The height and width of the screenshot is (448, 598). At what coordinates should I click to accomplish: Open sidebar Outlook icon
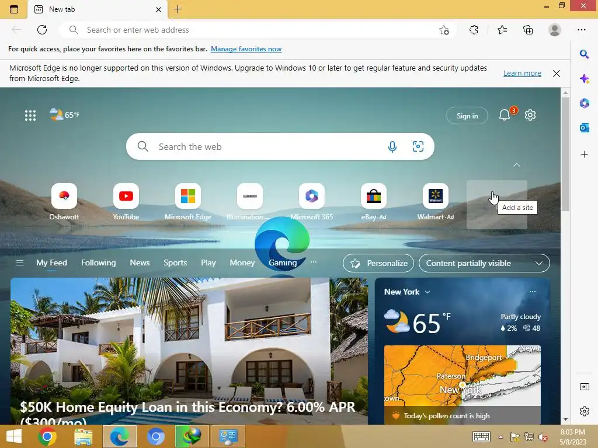584,128
